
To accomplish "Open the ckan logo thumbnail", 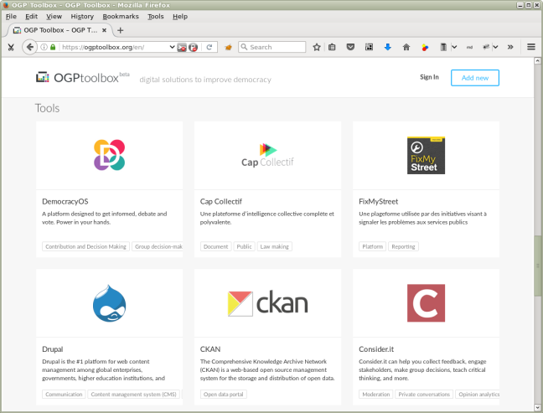I will coord(267,303).
